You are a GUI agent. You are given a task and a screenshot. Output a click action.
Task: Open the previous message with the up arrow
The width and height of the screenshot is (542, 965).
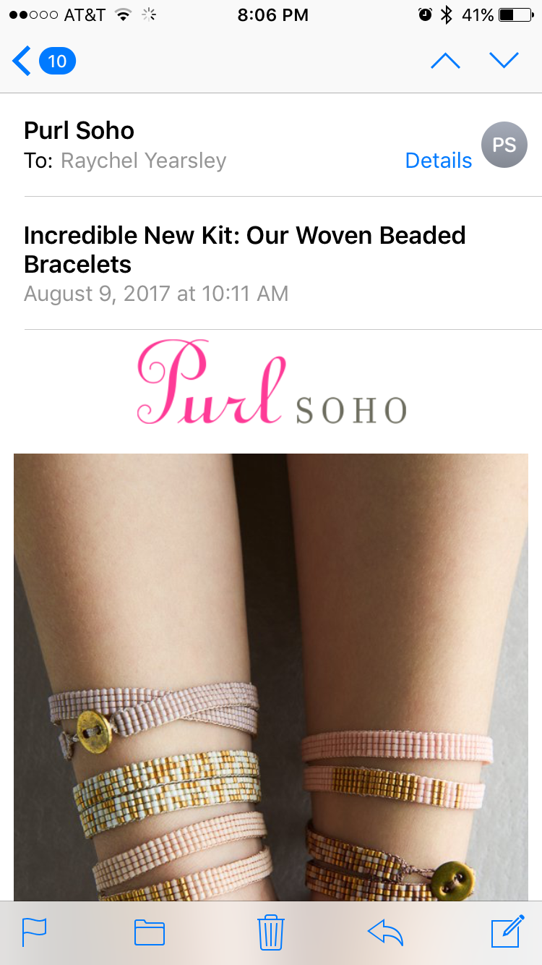[445, 61]
